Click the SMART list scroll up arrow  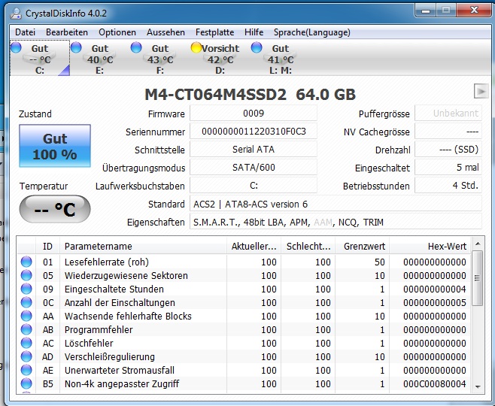(x=478, y=244)
